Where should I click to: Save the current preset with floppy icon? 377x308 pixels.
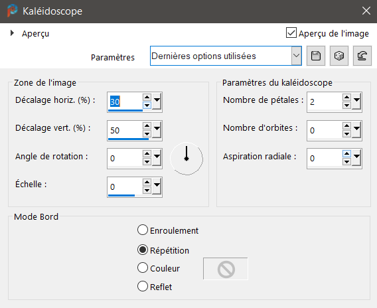coord(316,56)
